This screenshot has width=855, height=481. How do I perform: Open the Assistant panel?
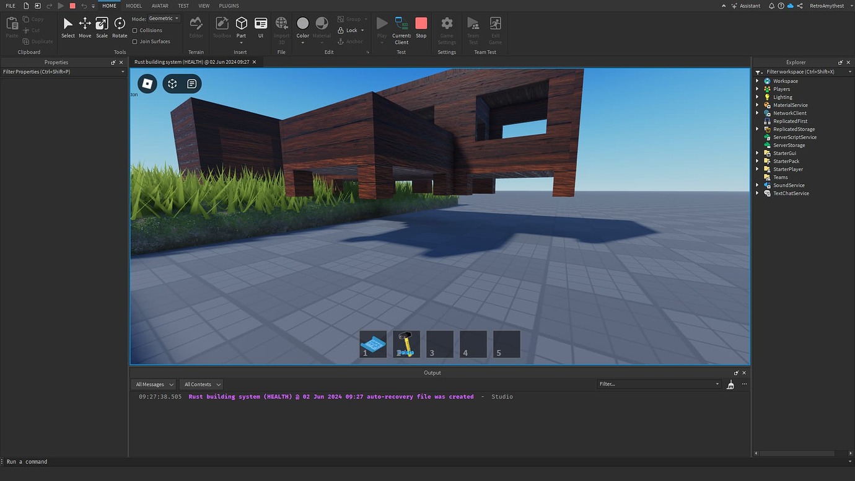point(745,6)
